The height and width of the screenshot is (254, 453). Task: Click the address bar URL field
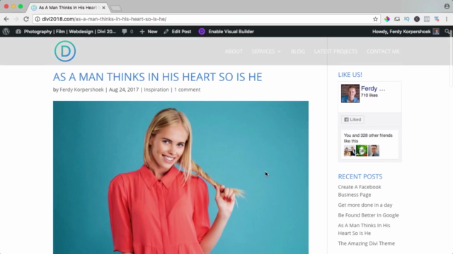206,19
